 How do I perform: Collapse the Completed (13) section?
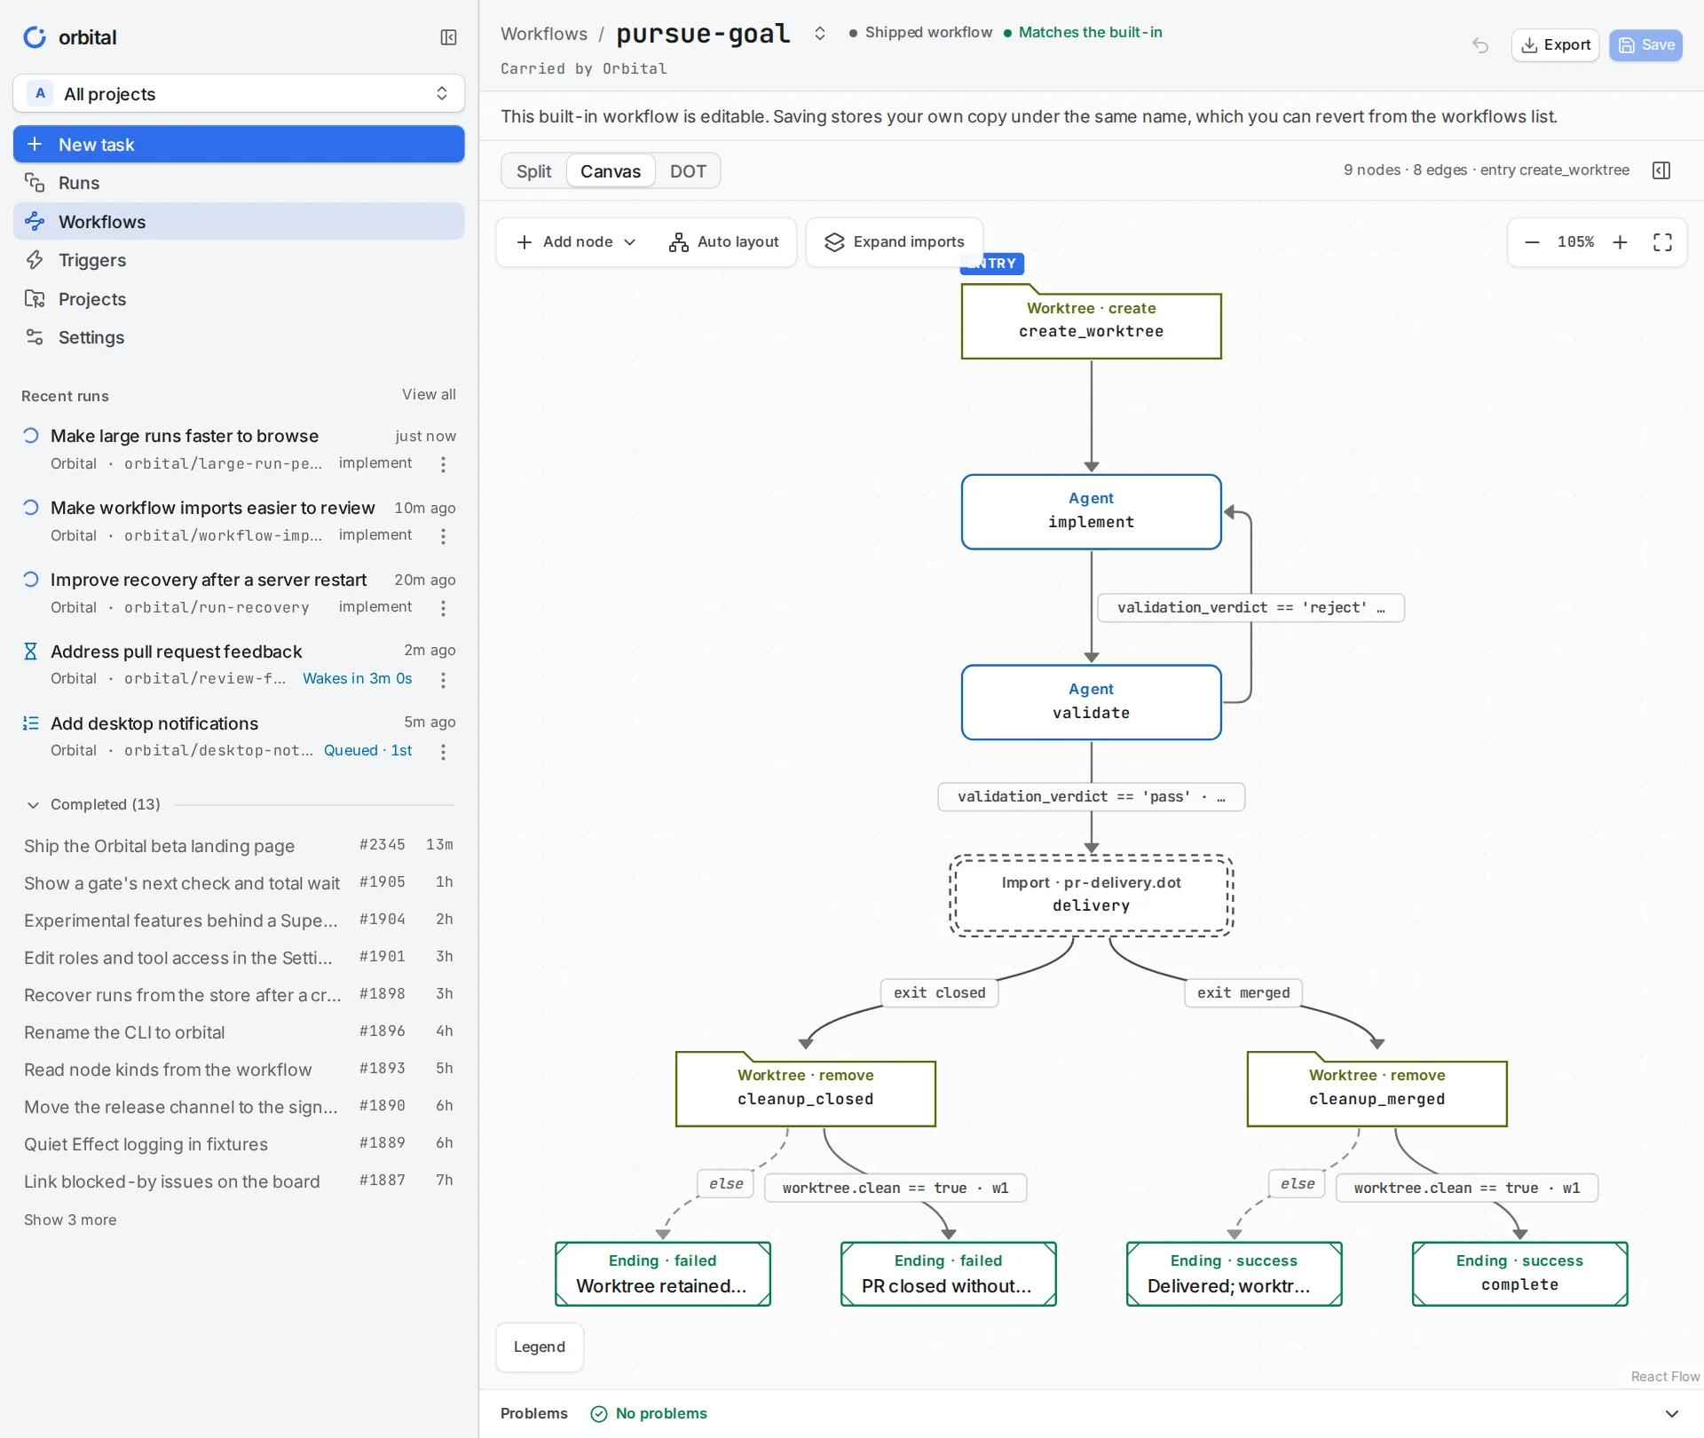coord(33,805)
